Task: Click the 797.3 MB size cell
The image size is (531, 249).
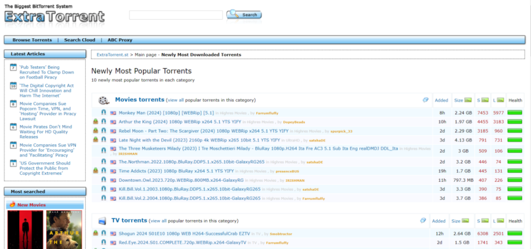Action: pyautogui.click(x=463, y=180)
